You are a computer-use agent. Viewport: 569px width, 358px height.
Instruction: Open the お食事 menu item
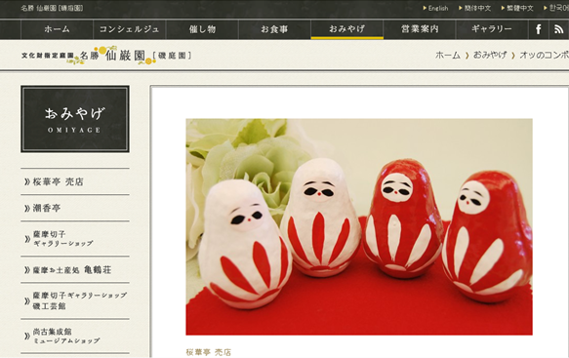click(x=274, y=29)
